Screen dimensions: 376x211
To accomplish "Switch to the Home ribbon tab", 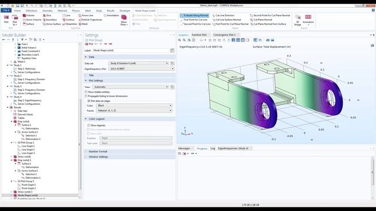I will click(17, 11).
